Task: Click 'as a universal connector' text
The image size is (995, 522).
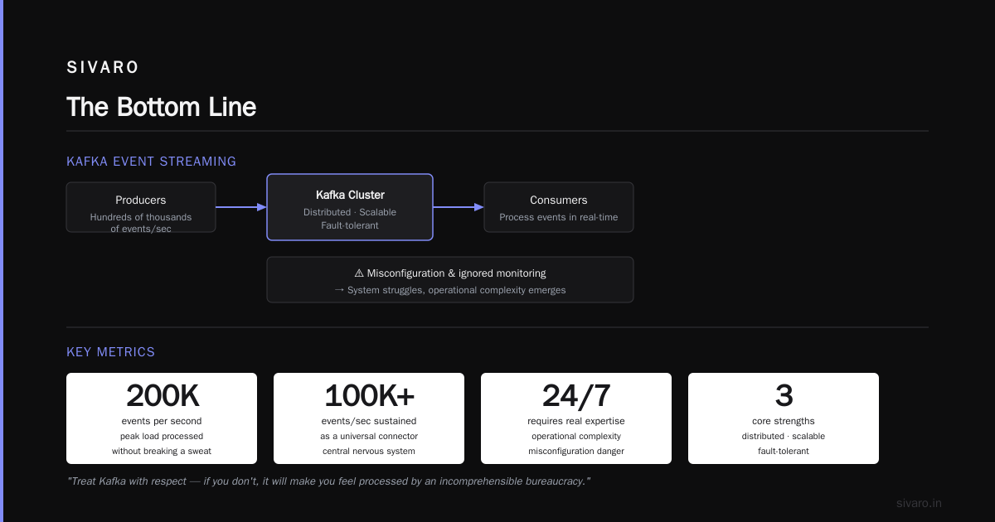Action: pyautogui.click(x=369, y=436)
